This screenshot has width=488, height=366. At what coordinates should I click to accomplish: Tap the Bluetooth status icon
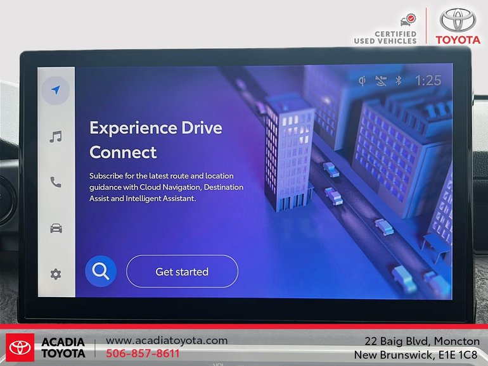399,80
